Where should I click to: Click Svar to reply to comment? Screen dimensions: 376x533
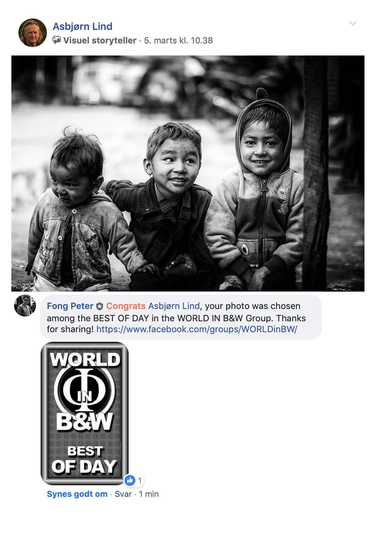pos(123,494)
